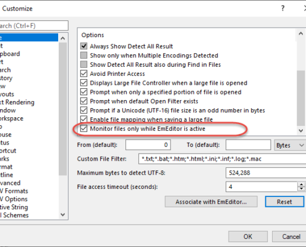
Task: Decrease file access timeout with down arrow
Action: pos(301,189)
